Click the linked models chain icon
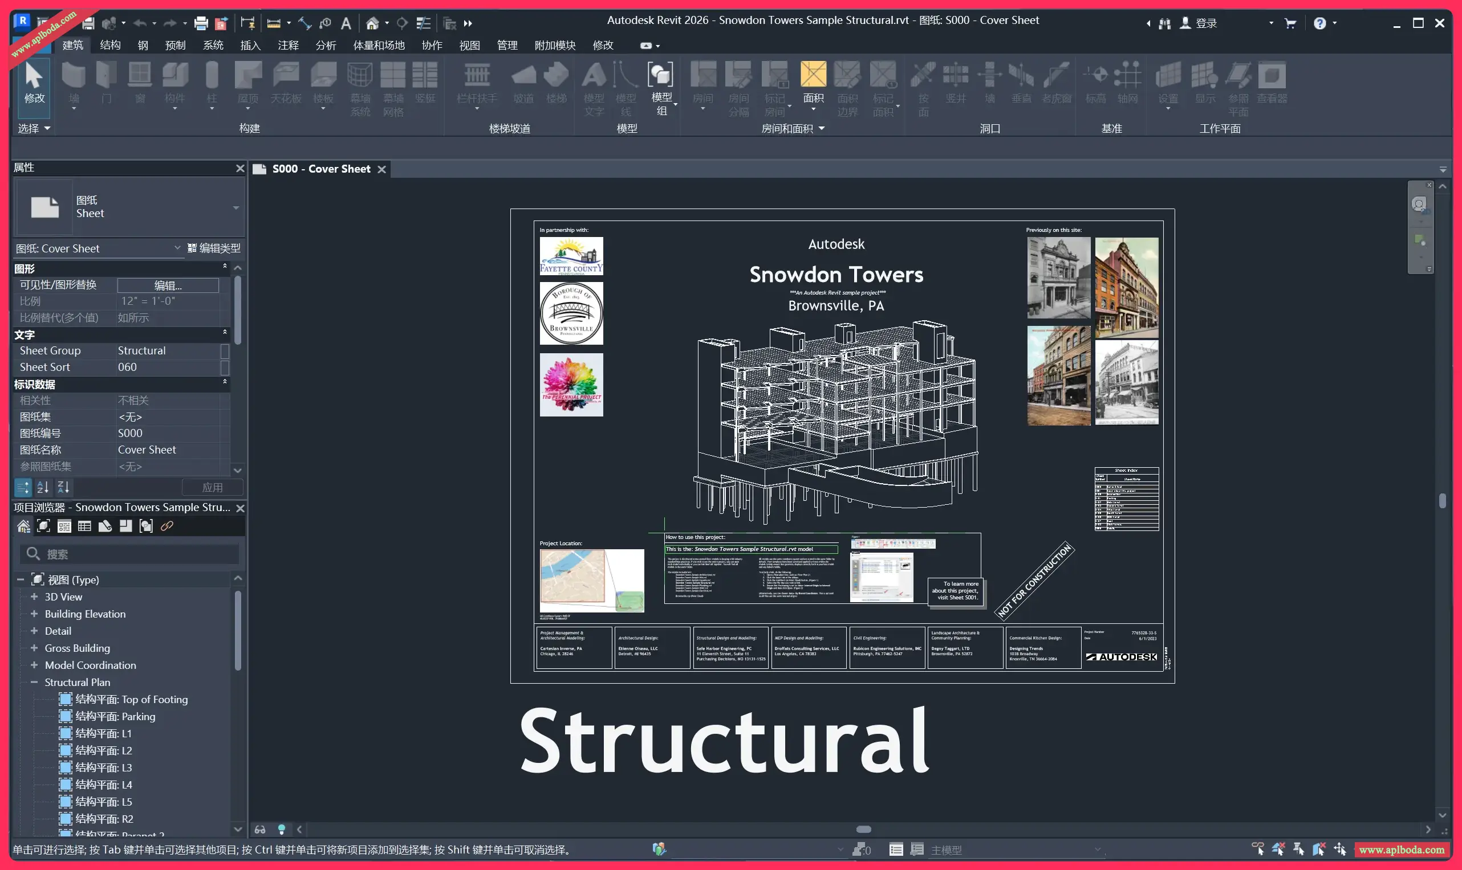 pyautogui.click(x=167, y=526)
